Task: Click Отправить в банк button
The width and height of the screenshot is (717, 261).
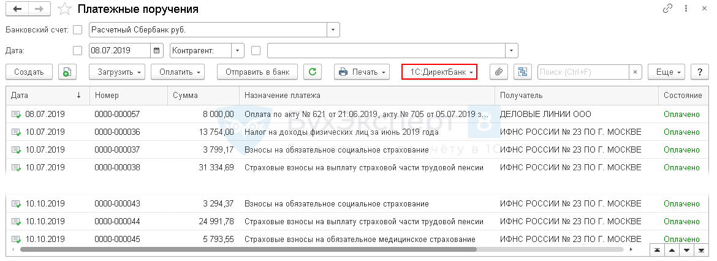Action: click(x=257, y=72)
